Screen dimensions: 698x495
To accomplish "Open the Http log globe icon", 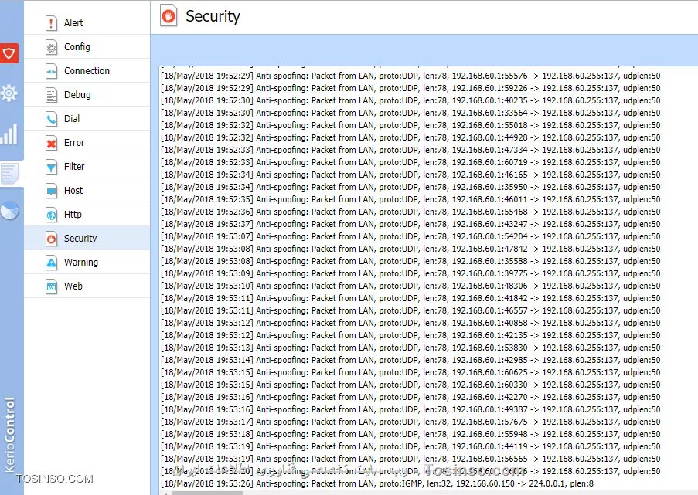I will (x=51, y=215).
